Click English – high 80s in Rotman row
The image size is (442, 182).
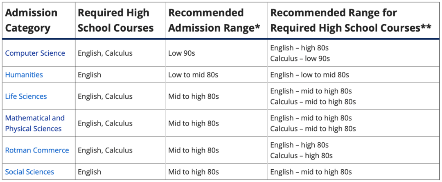point(299,145)
